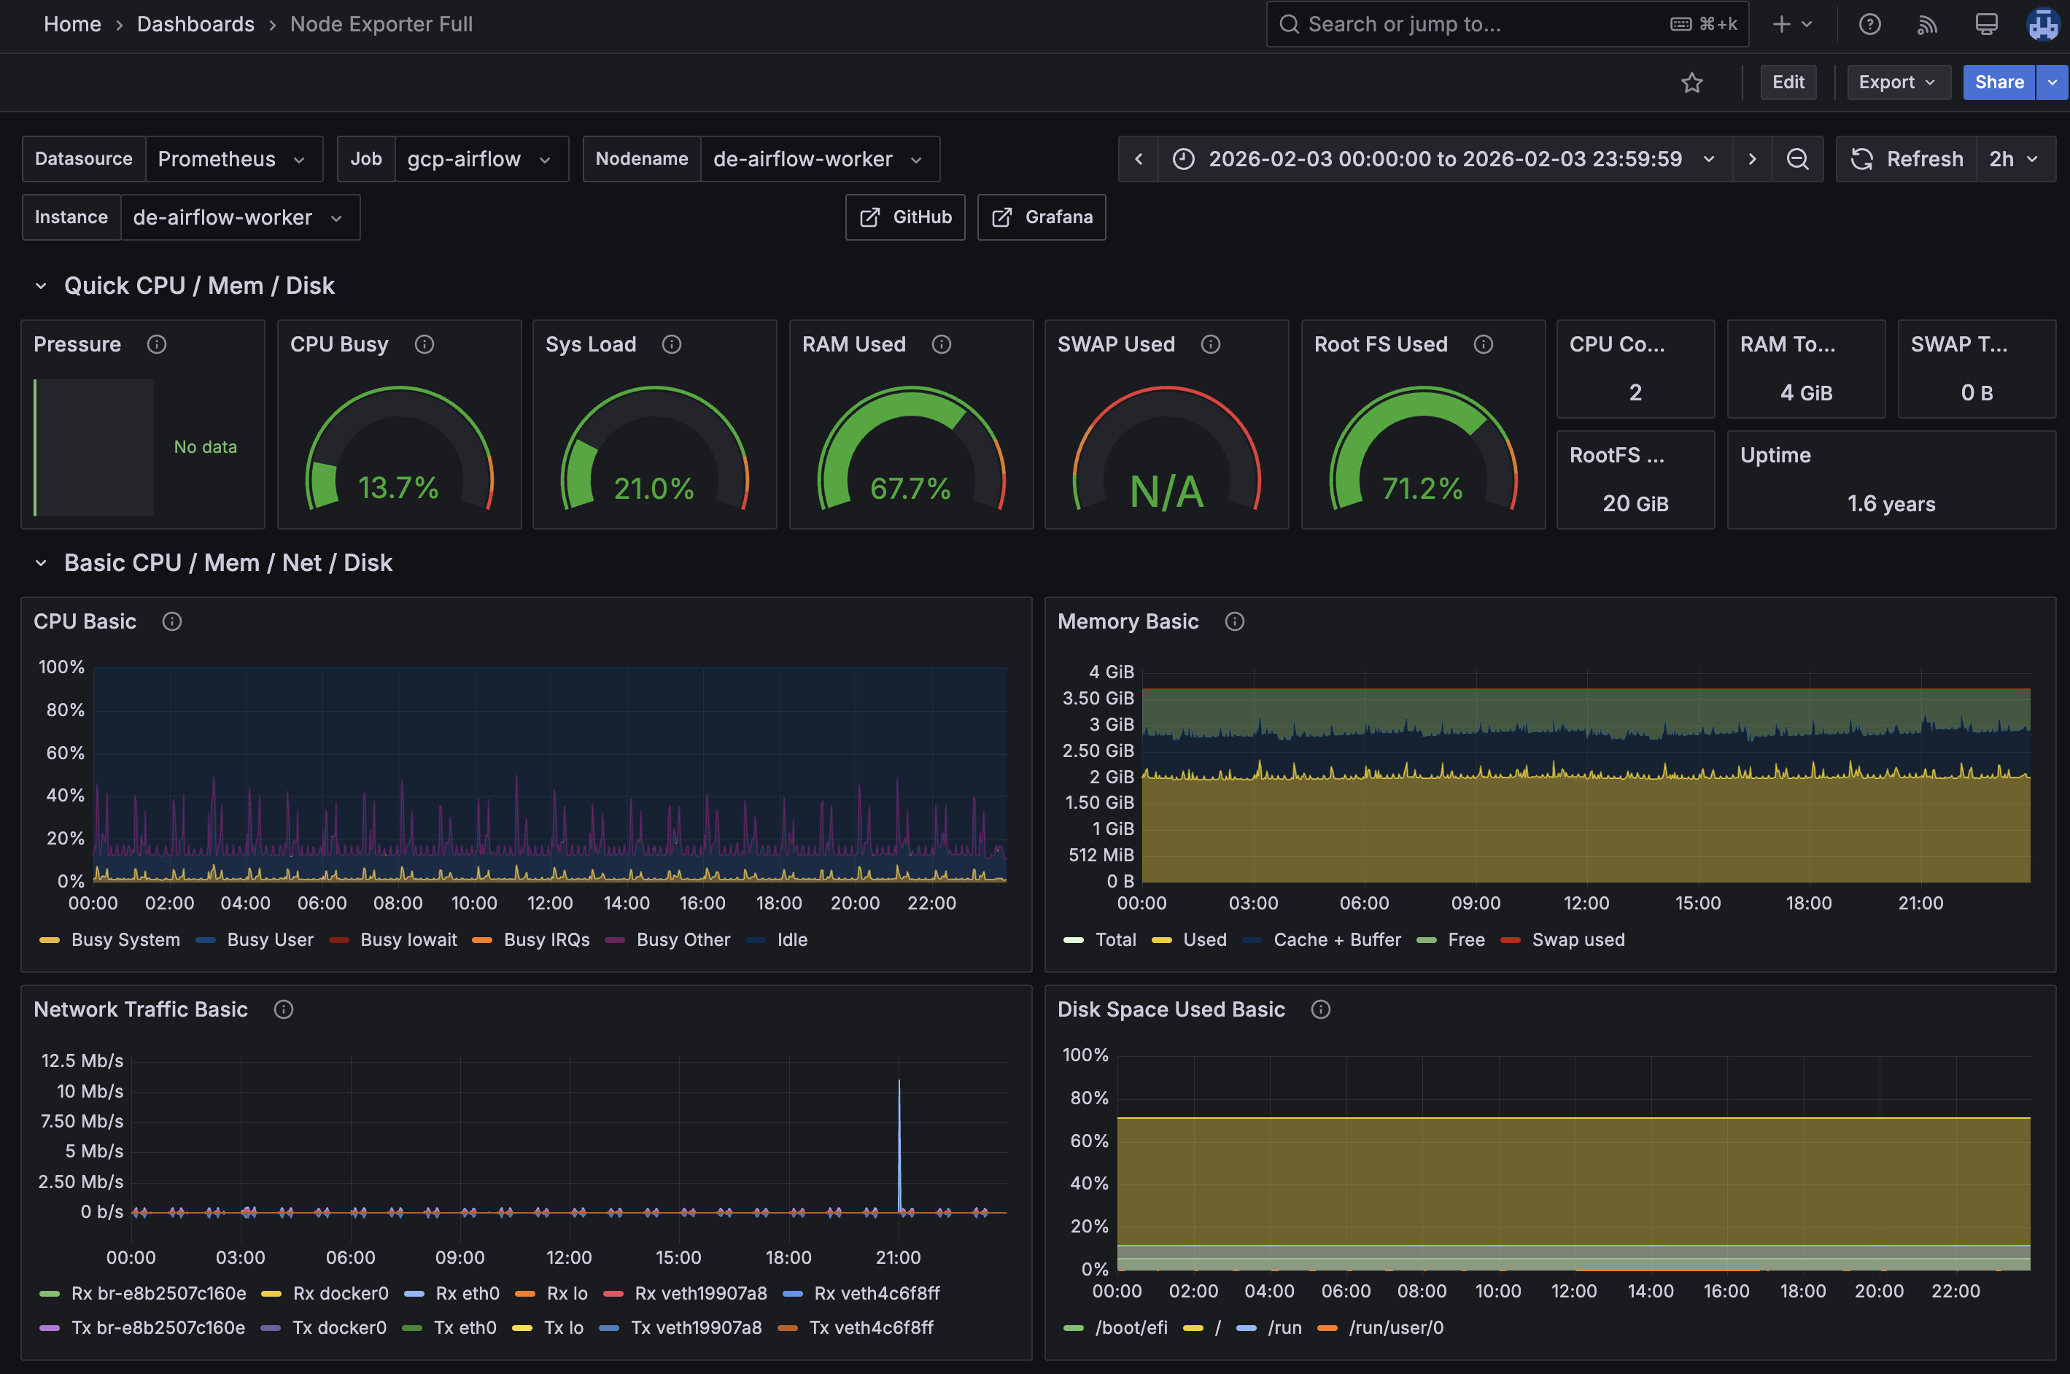The width and height of the screenshot is (2070, 1374).
Task: Click the zoom out time range icon
Action: point(1797,158)
